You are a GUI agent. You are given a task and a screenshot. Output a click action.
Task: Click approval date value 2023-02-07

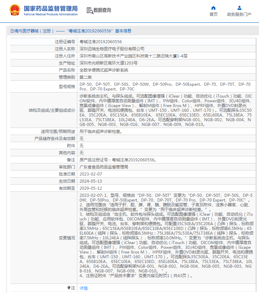[x=90, y=174]
